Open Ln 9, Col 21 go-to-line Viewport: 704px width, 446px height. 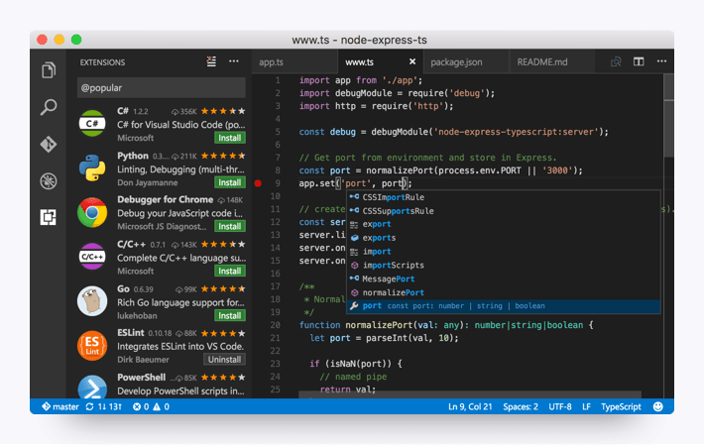(470, 407)
